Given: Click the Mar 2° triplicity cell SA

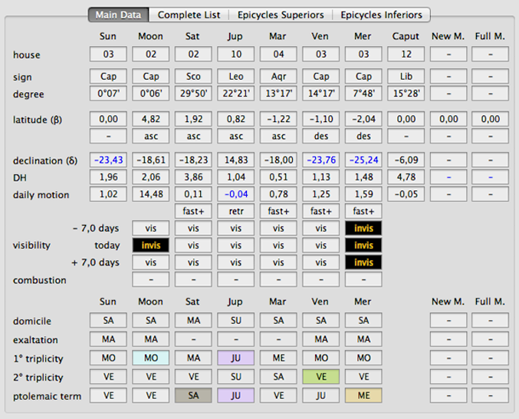Looking at the screenshot, I should pyautogui.click(x=278, y=377).
